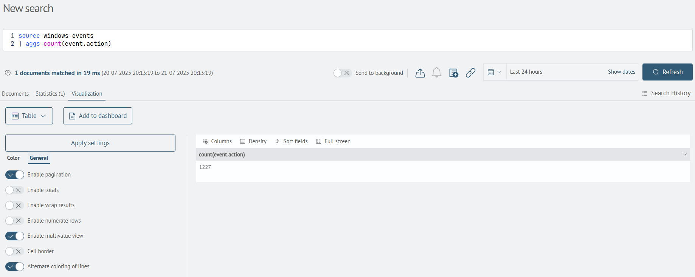This screenshot has height=277, width=695.
Task: Click the 1227 result cell
Action: [x=205, y=167]
